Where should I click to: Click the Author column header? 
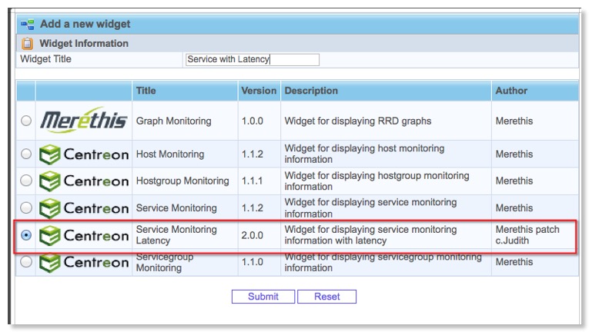coord(512,91)
